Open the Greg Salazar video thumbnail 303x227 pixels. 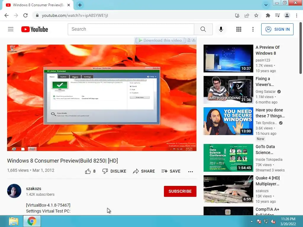[228, 90]
